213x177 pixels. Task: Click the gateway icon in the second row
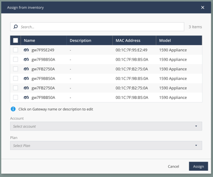(x=26, y=60)
